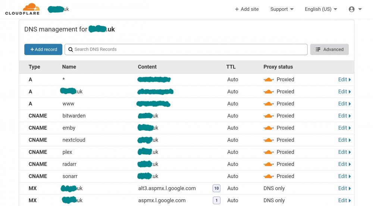Click the Advanced list icon
Viewport: 373px width, 206px height.
[x=318, y=50]
